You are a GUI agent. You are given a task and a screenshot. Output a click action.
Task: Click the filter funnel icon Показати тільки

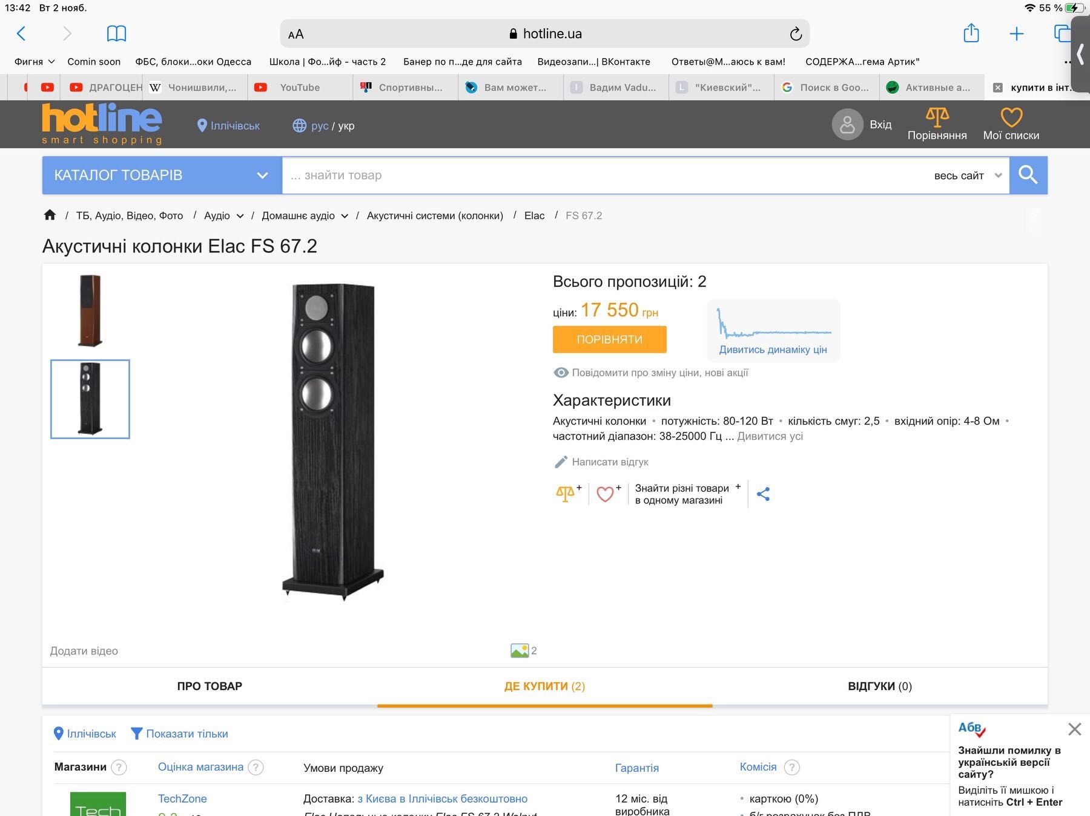pos(137,734)
